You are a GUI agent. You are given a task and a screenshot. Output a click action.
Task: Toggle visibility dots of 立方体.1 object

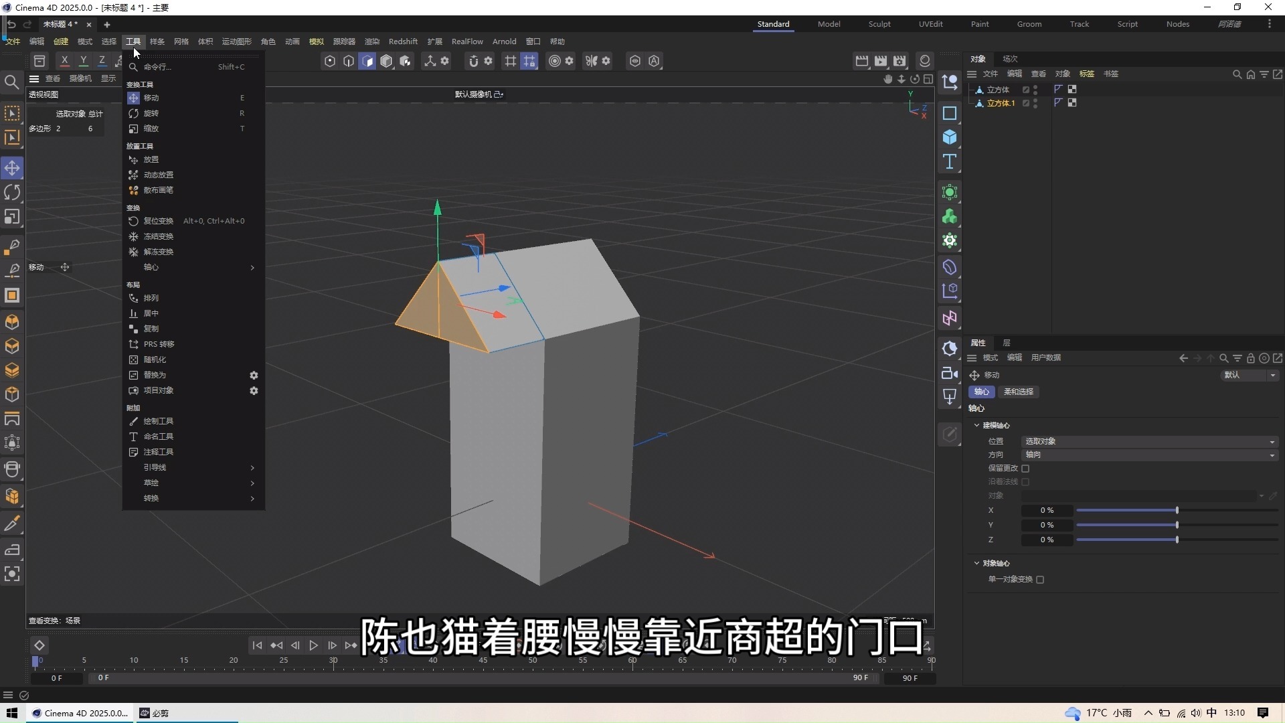pyautogui.click(x=1035, y=103)
